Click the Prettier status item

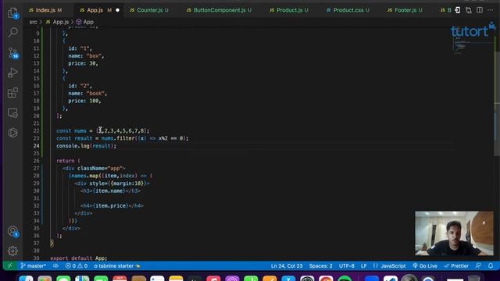(456, 265)
